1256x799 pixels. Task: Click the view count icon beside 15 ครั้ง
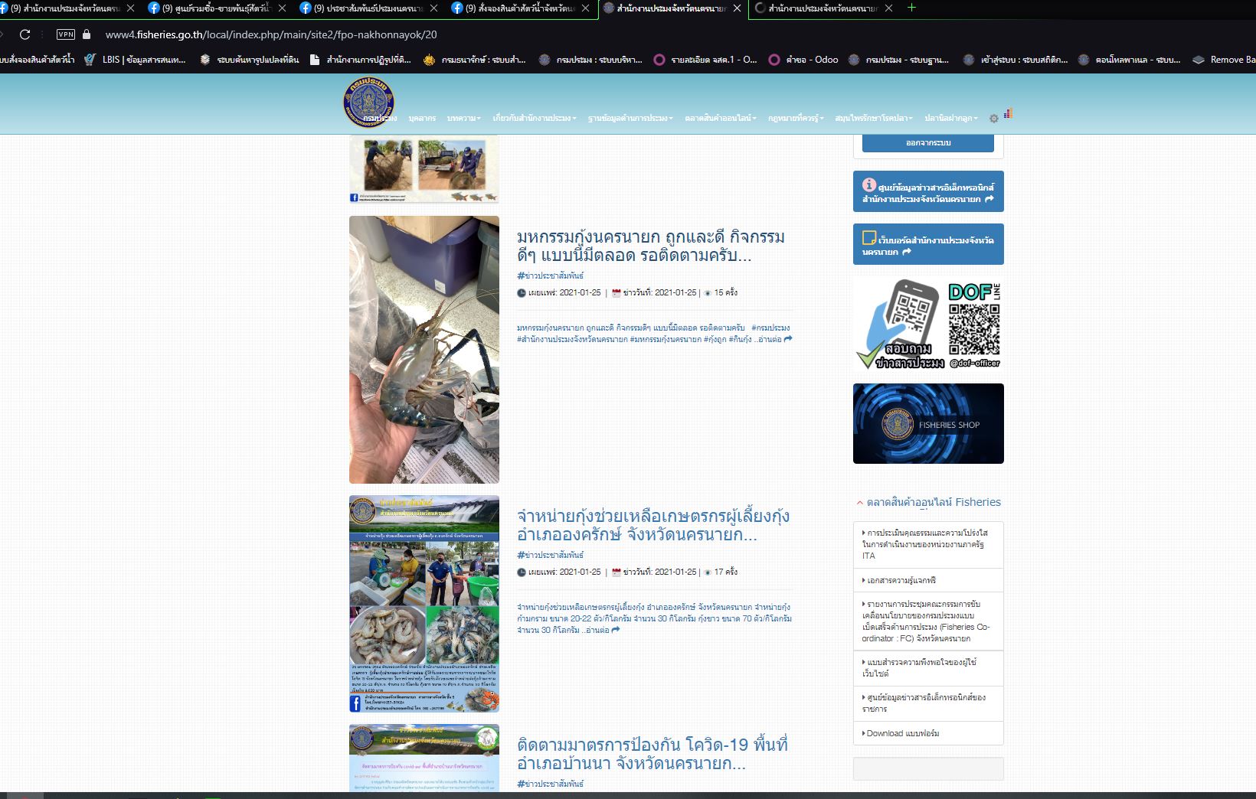click(x=708, y=292)
